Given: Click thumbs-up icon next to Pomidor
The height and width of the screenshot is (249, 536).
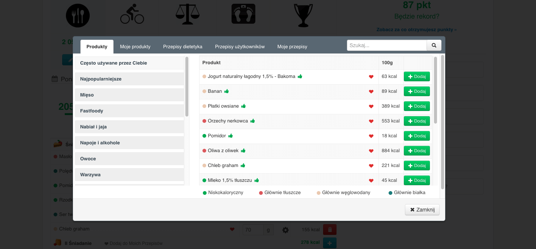Looking at the screenshot, I should [x=231, y=135].
